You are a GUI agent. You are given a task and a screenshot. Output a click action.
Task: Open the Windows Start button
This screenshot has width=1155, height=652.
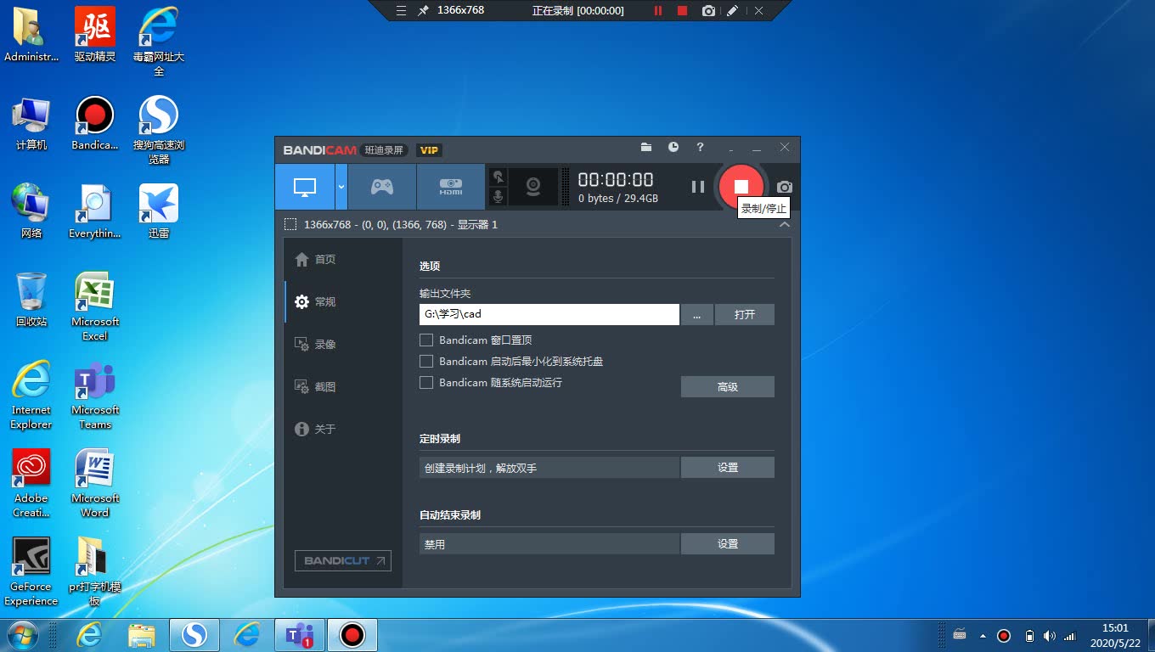coord(23,635)
